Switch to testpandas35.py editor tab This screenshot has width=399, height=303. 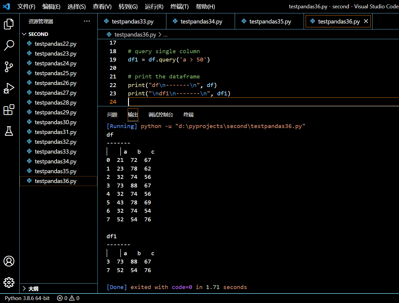[269, 21]
